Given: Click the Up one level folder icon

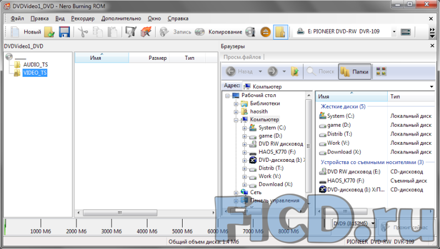Looking at the screenshot, I should [295, 72].
